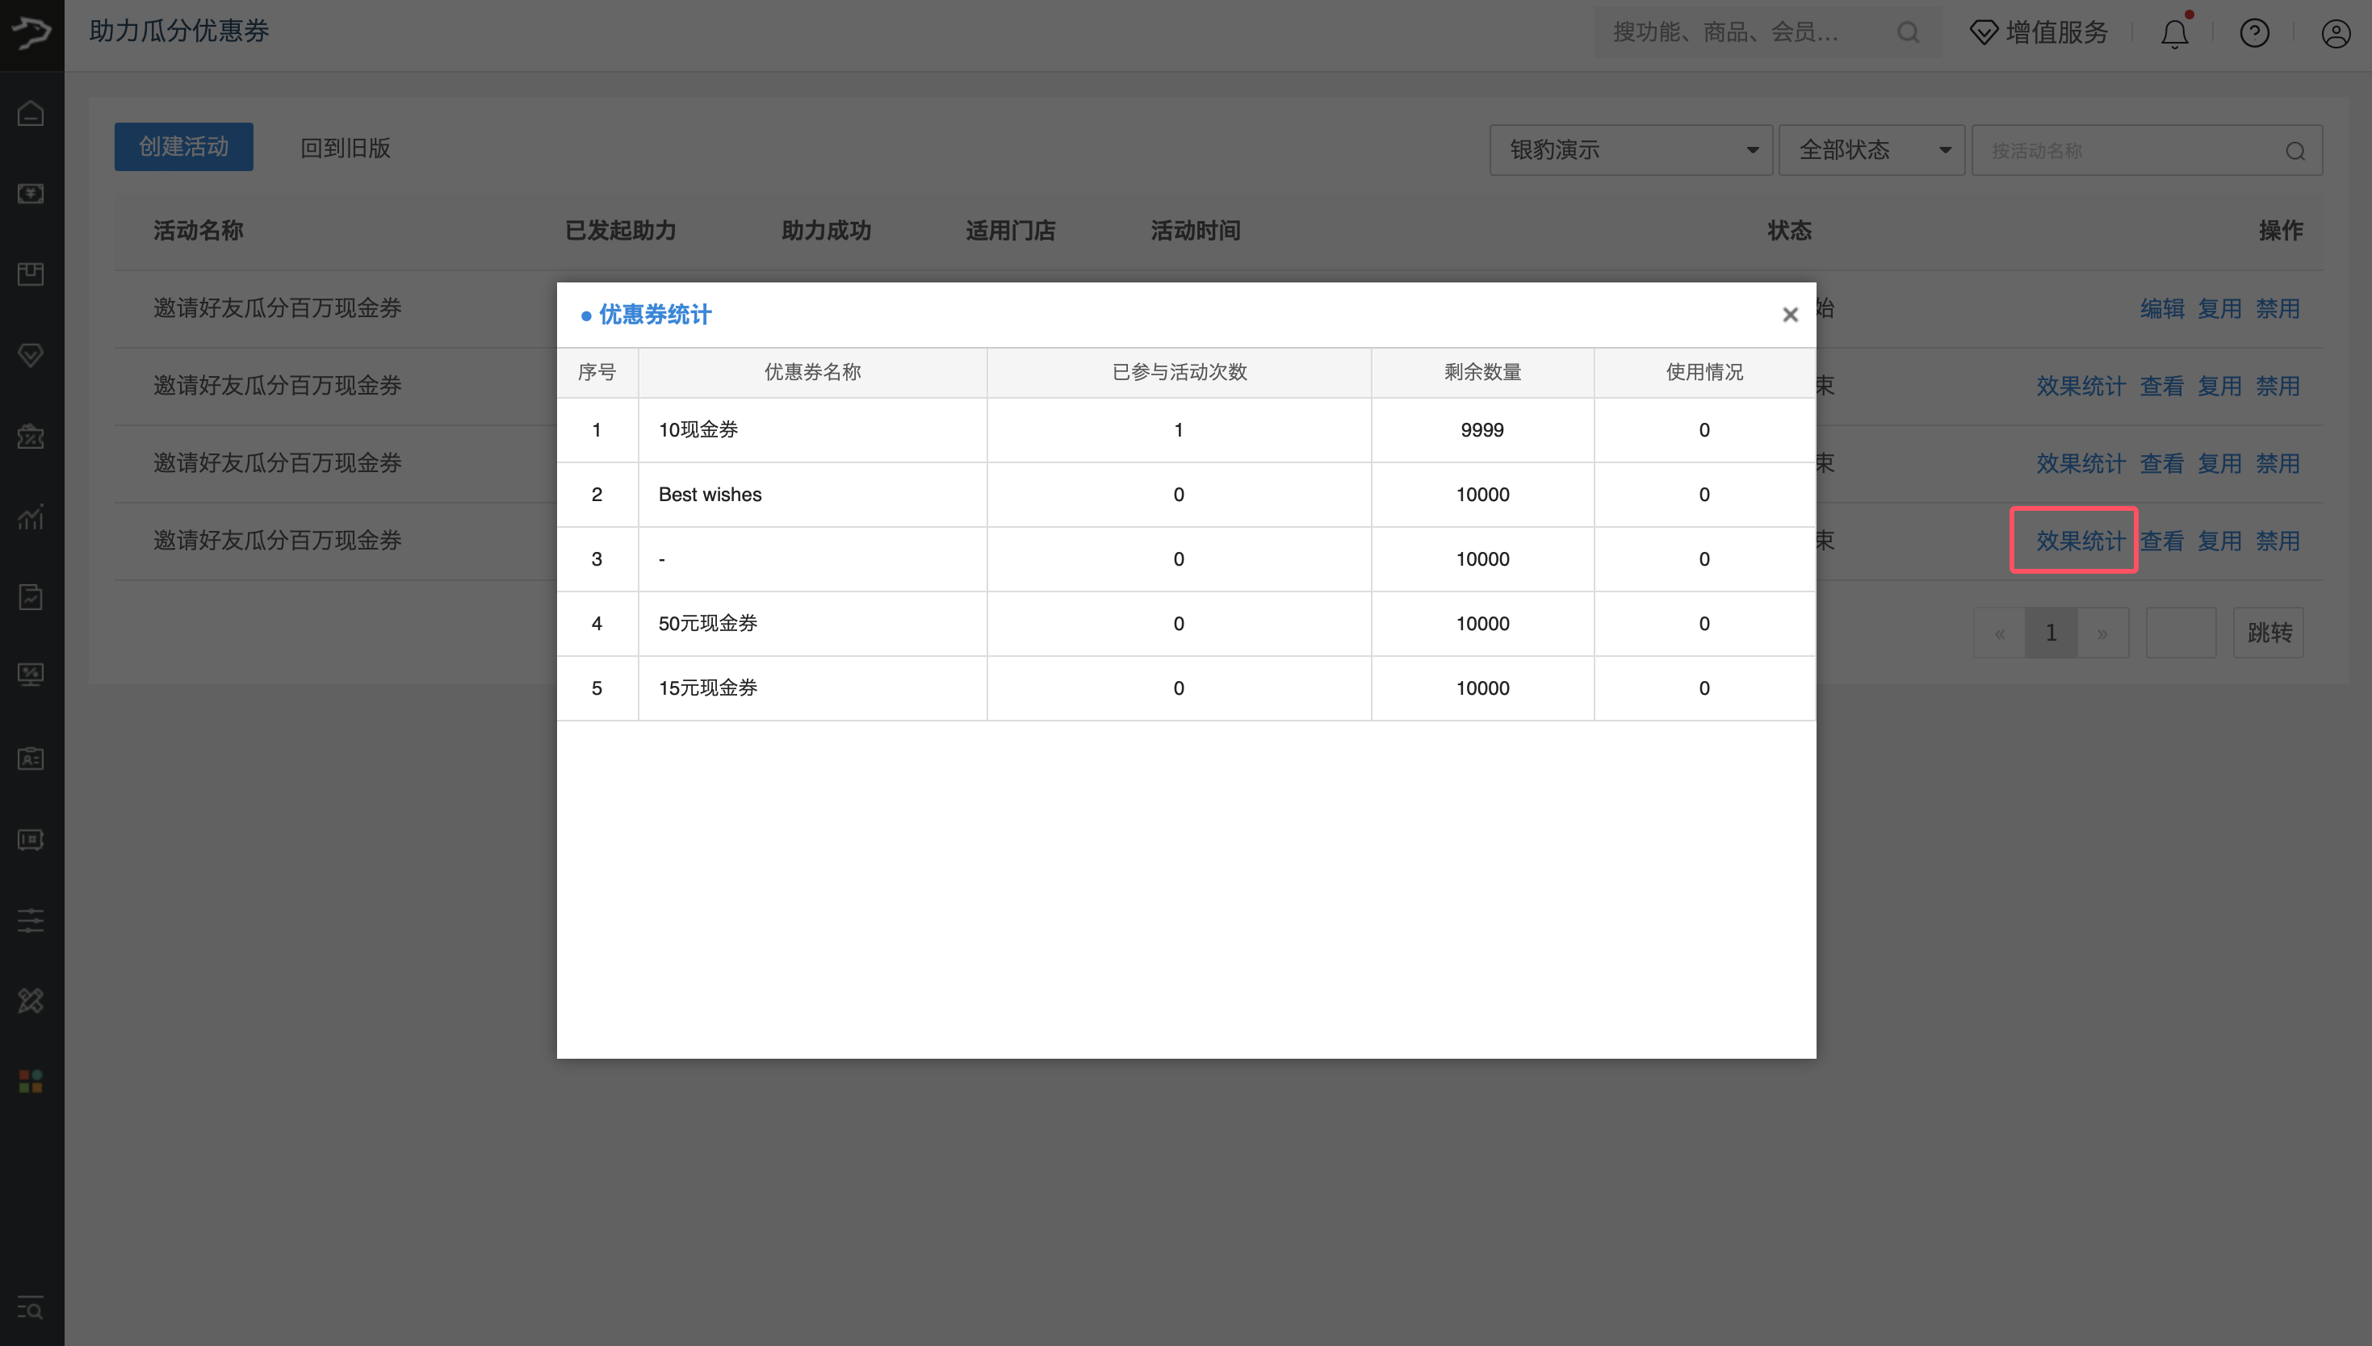Open the user account profile icon
Screen dimensions: 2372x1346
pos(2335,33)
